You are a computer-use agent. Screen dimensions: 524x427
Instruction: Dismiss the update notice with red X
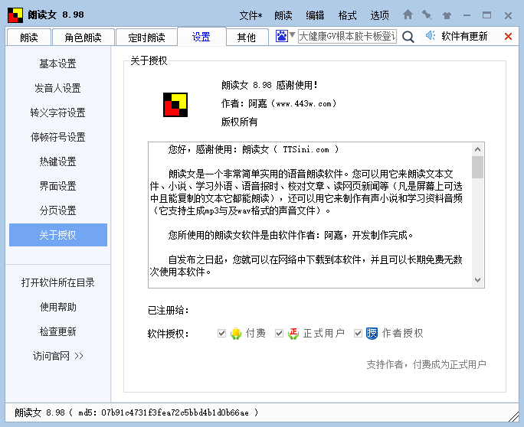tap(508, 36)
